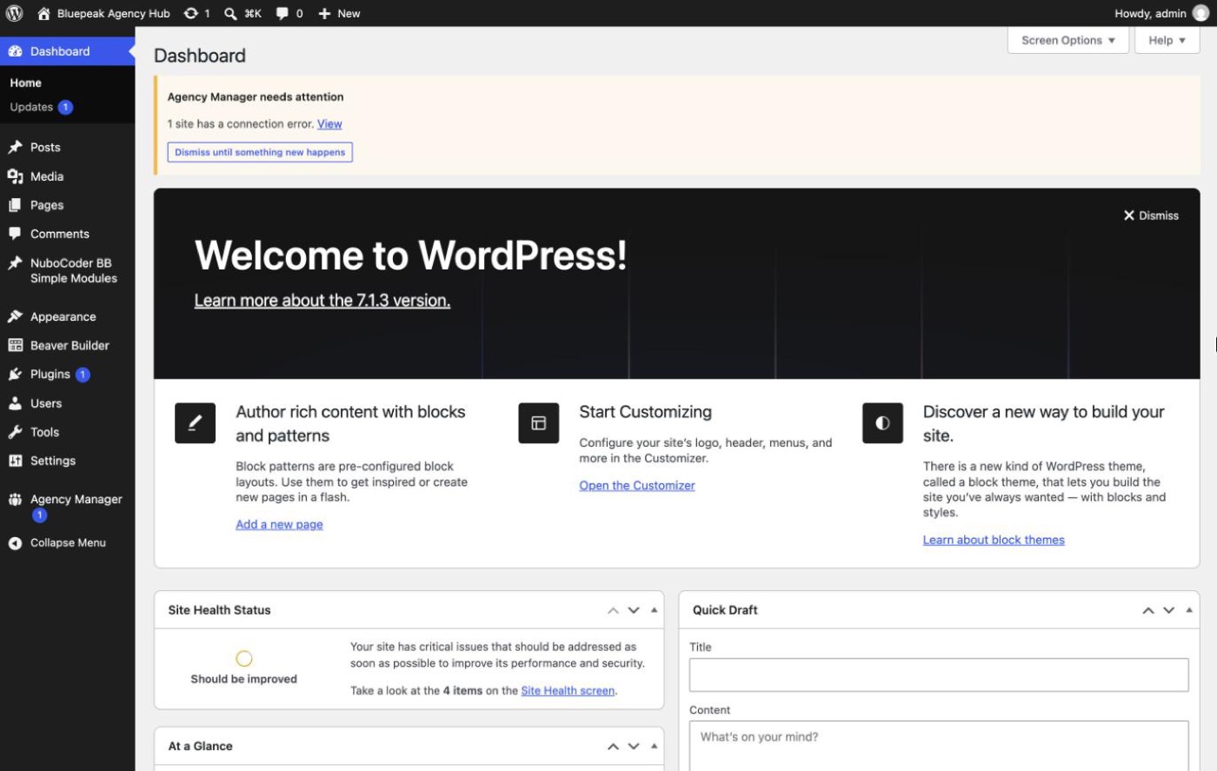This screenshot has width=1217, height=771.
Task: Click the plus New icon in admin bar
Action: (x=324, y=13)
